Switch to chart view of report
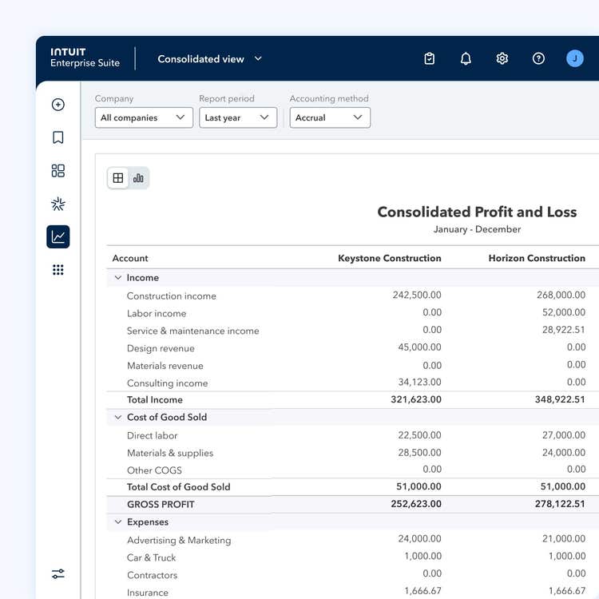The image size is (599, 599). click(138, 178)
